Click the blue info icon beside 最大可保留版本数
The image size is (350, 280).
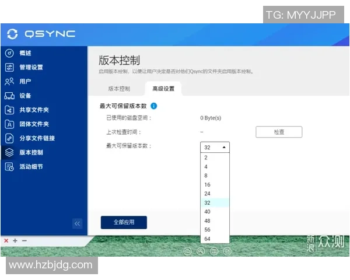[x=154, y=106]
